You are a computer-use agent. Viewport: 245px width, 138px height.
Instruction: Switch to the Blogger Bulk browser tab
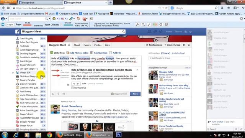pyautogui.click(x=40, y=3)
